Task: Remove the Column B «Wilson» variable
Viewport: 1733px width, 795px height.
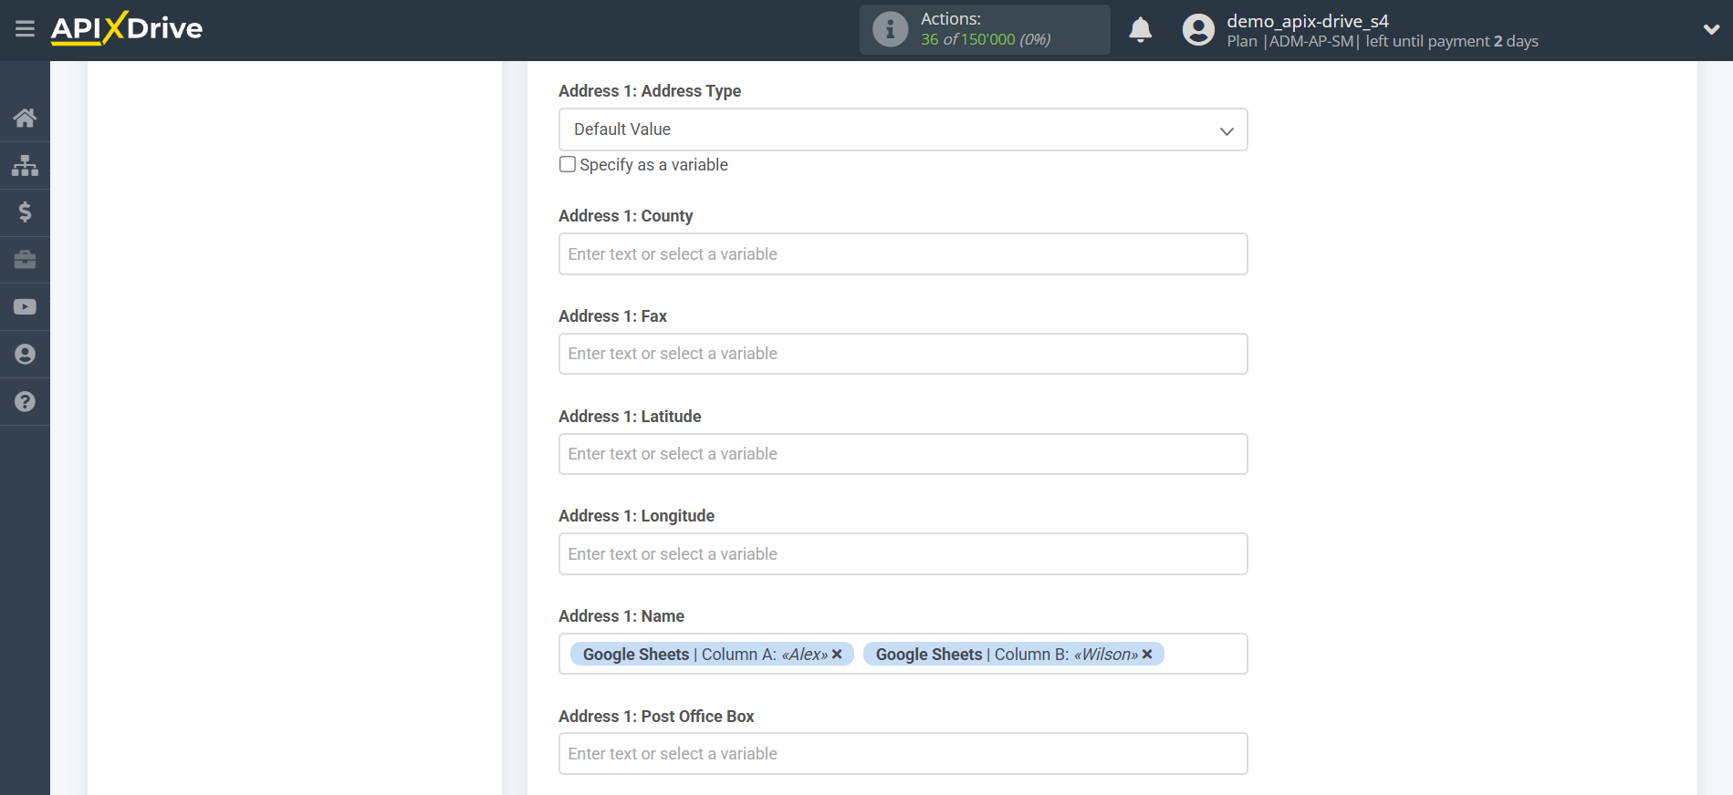Action: pyautogui.click(x=1147, y=655)
